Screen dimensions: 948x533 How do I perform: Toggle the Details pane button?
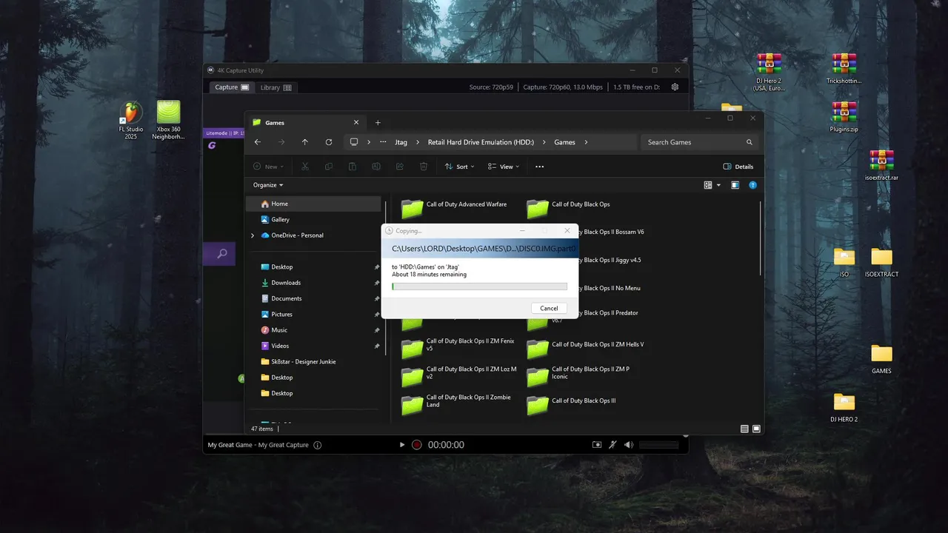[x=738, y=167]
